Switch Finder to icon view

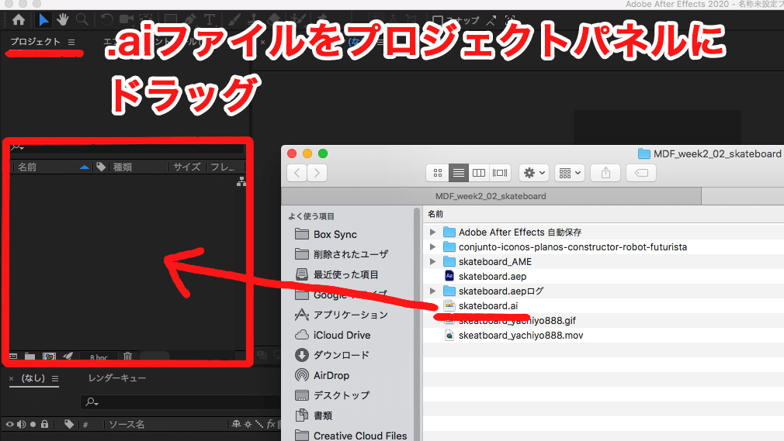coord(438,173)
